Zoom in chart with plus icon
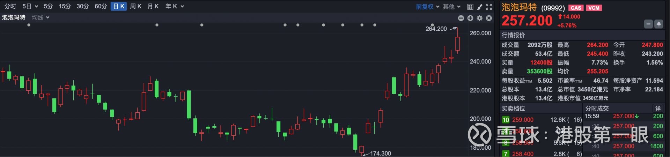 (x=470, y=18)
